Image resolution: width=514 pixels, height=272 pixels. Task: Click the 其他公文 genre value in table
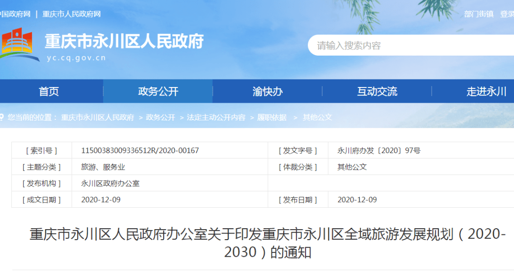pyautogui.click(x=352, y=167)
